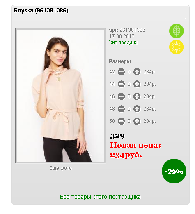Reduce quantity for size 46
Image resolution: width=195 pixels, height=214 pixels.
(x=121, y=96)
